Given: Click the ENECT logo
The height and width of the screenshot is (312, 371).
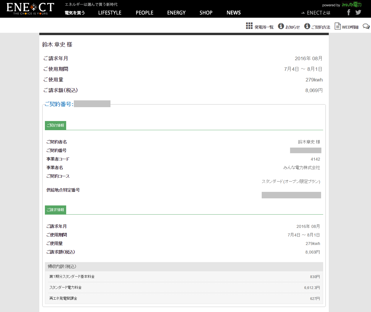Looking at the screenshot, I should [30, 9].
